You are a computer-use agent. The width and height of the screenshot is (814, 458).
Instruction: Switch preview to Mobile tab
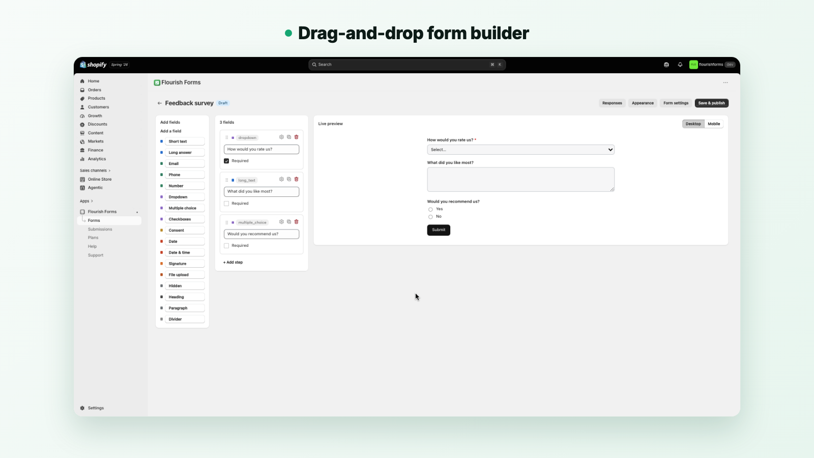point(714,124)
